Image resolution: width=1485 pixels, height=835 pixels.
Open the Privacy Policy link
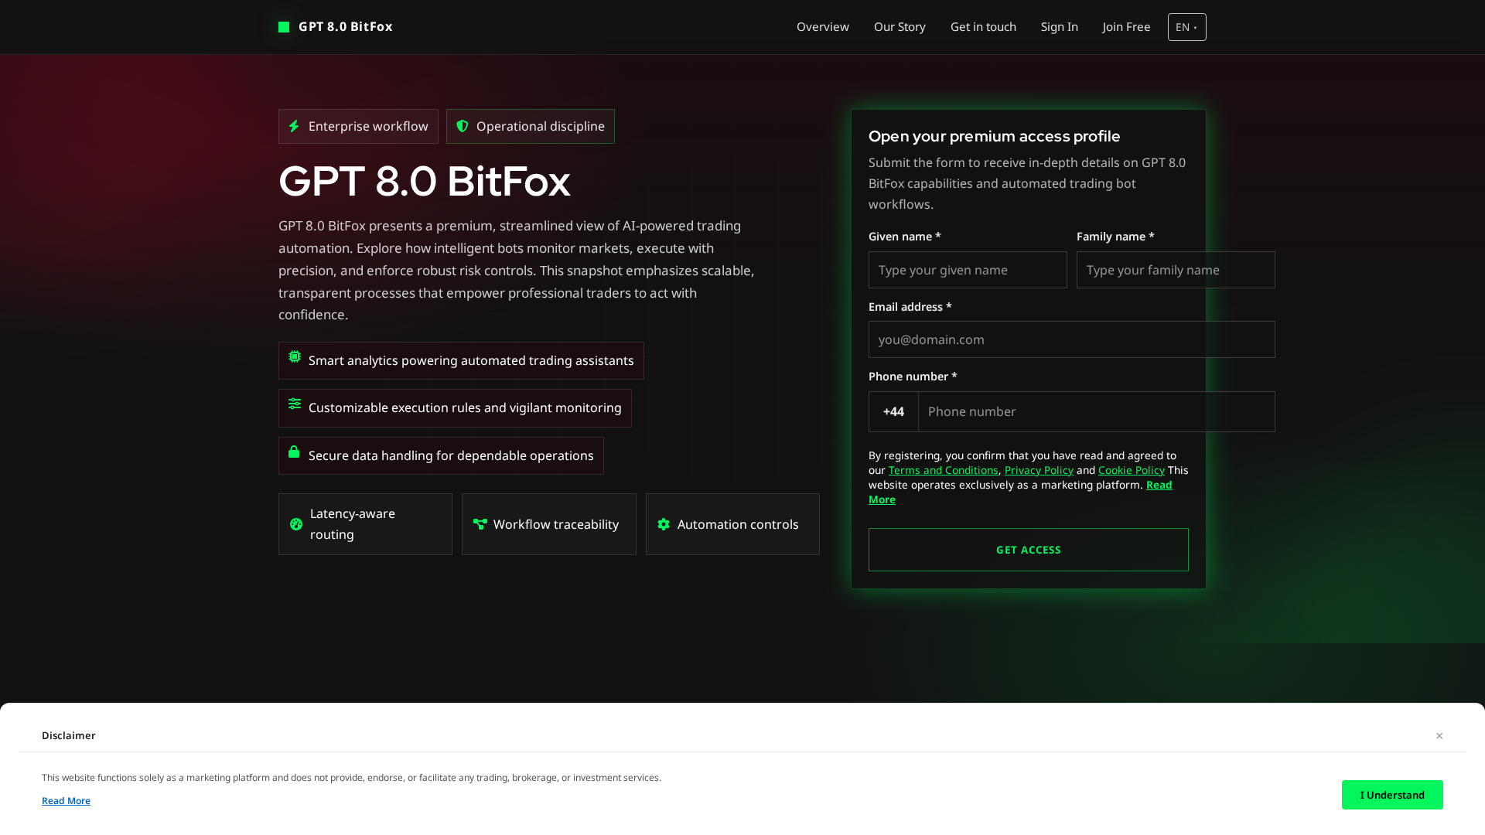coord(1038,469)
